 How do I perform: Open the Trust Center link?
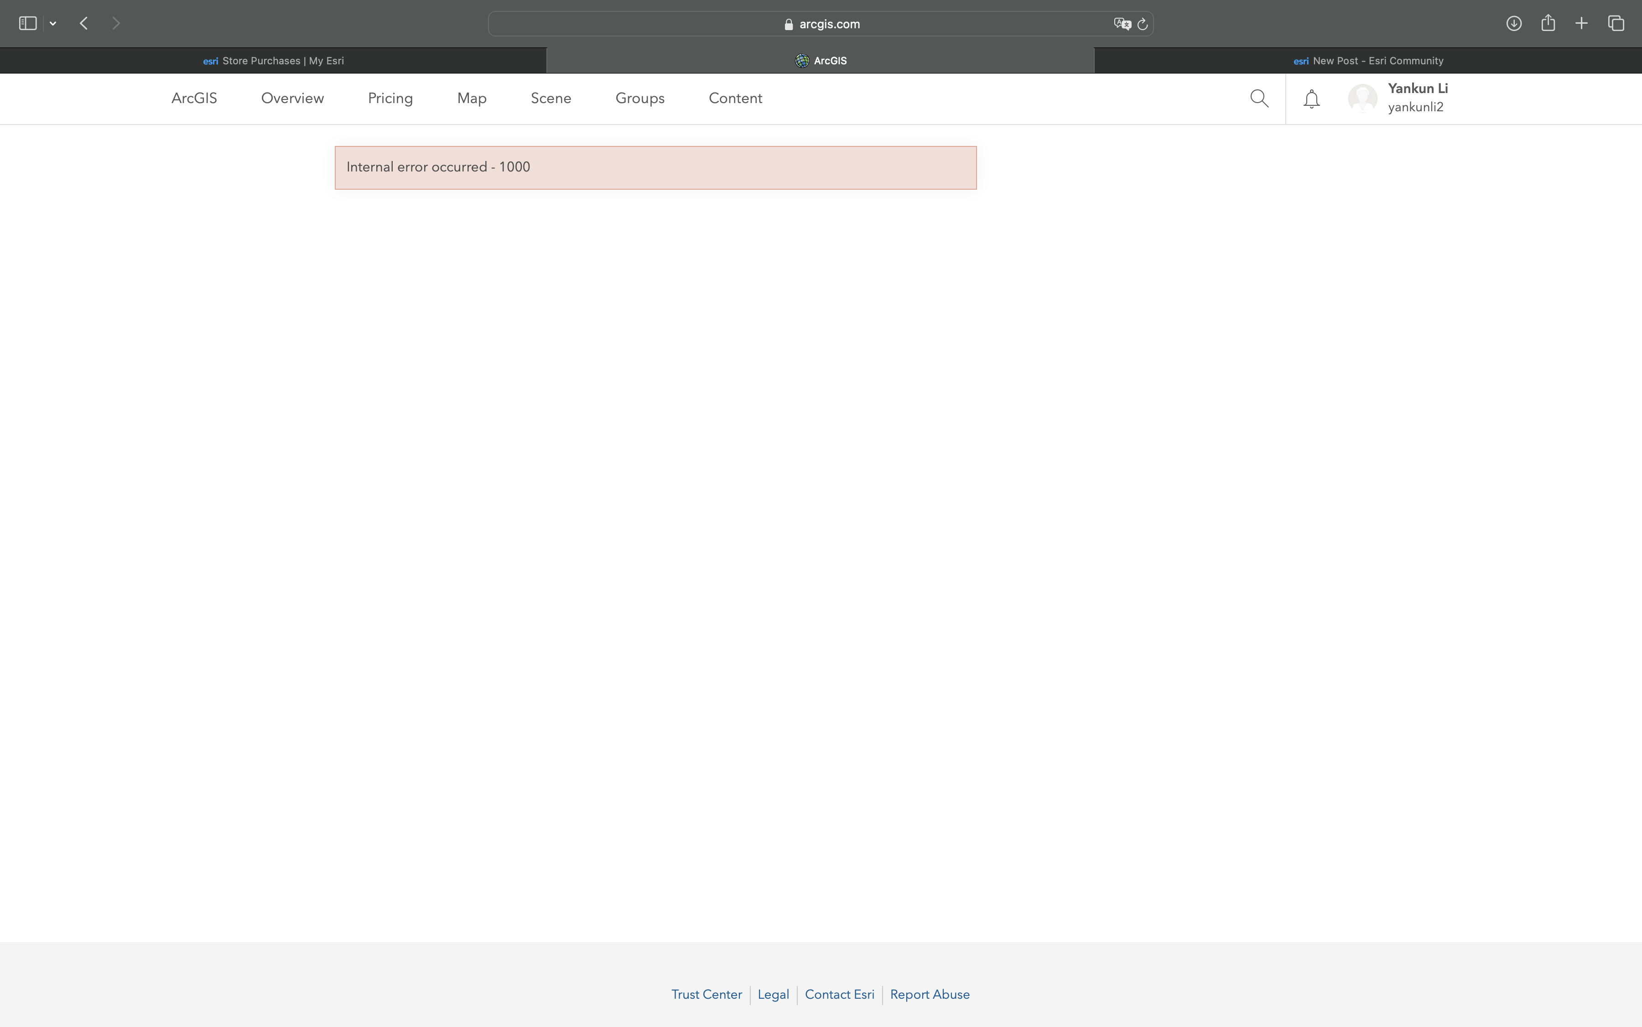pyautogui.click(x=706, y=995)
